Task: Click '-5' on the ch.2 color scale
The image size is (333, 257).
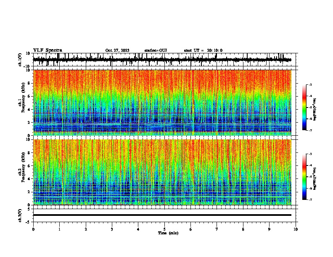Action: tap(310, 177)
